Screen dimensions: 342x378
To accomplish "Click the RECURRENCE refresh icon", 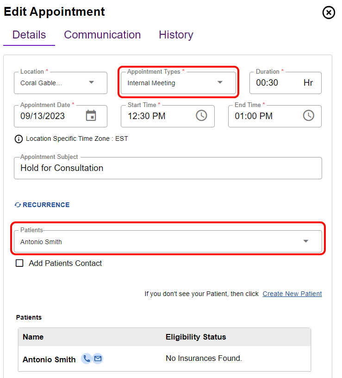I will click(18, 204).
